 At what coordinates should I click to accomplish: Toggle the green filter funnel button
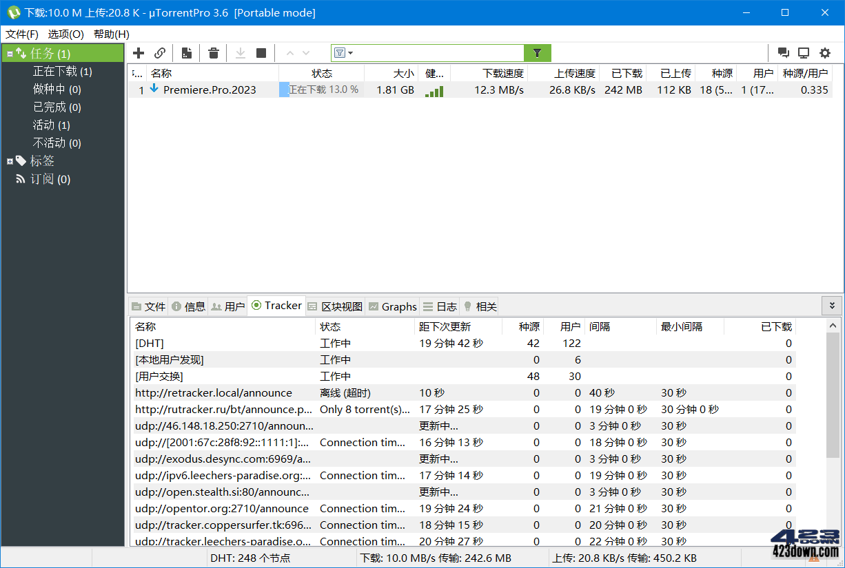(537, 52)
